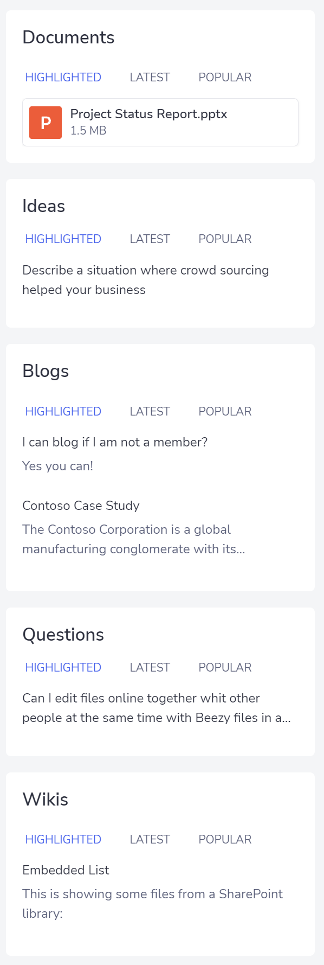Viewport: 324px width, 965px height.
Task: Select LATEST tab in Documents
Action: click(150, 77)
